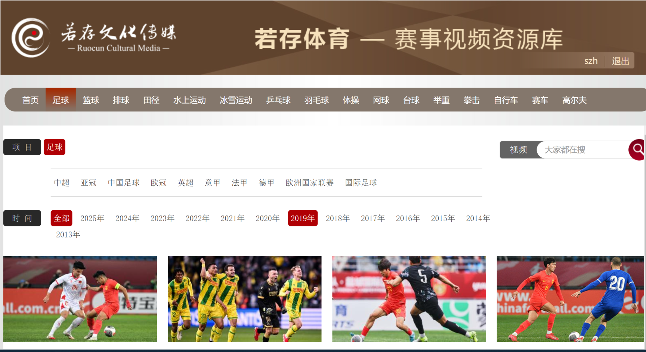The width and height of the screenshot is (646, 352).
Task: Select the 欧洲国家联赛 category
Action: pyautogui.click(x=310, y=183)
